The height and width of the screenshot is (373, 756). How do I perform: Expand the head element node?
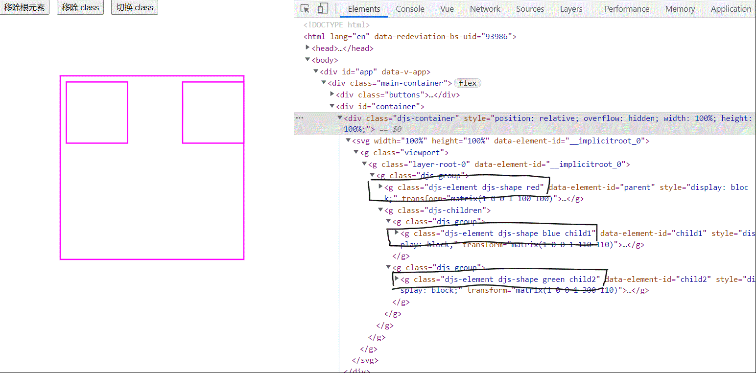coord(307,47)
